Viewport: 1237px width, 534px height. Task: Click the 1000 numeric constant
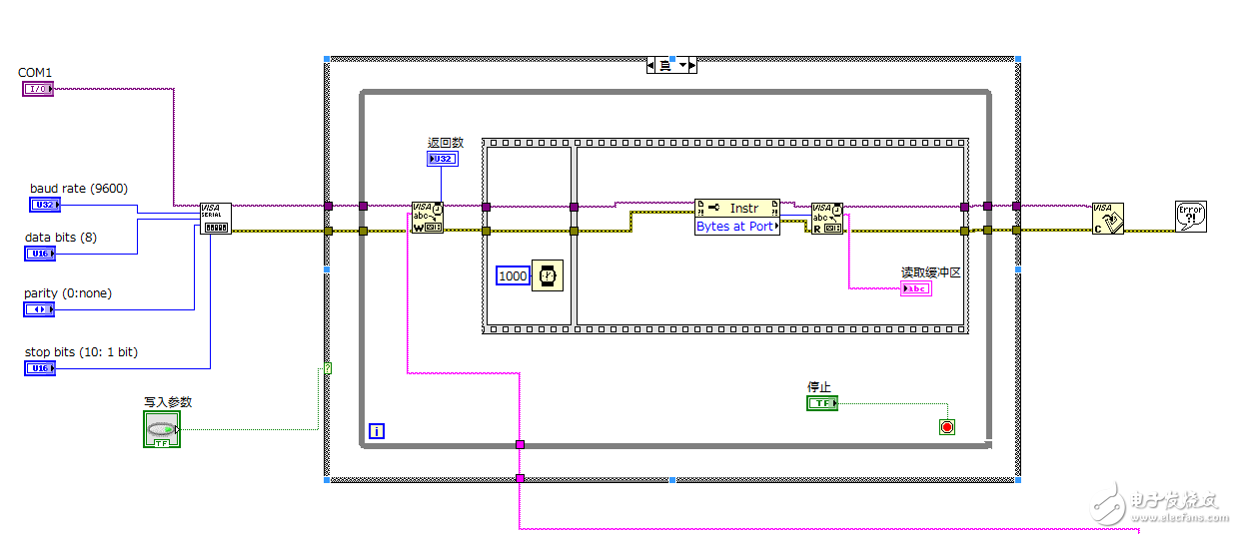[x=513, y=275]
